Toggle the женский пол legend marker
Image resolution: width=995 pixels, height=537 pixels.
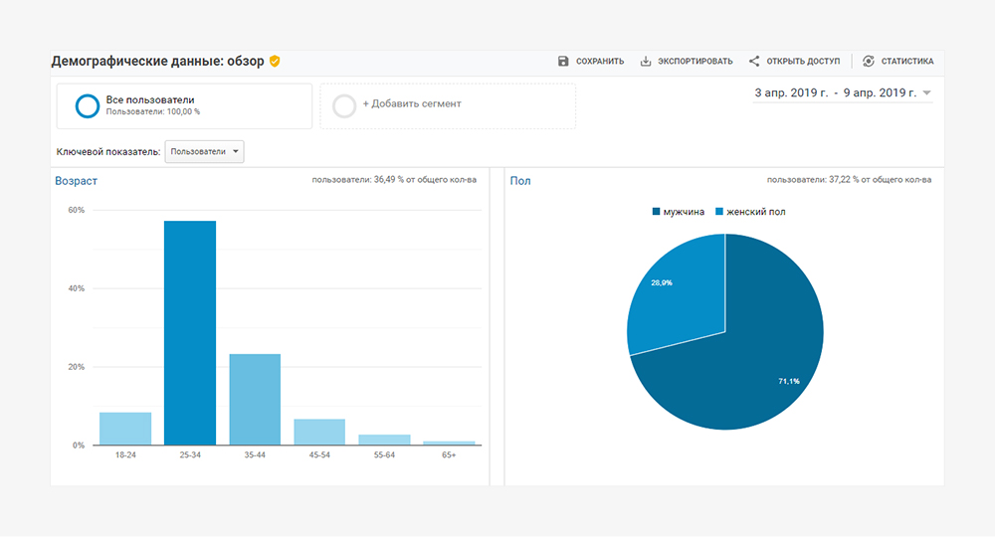[719, 212]
